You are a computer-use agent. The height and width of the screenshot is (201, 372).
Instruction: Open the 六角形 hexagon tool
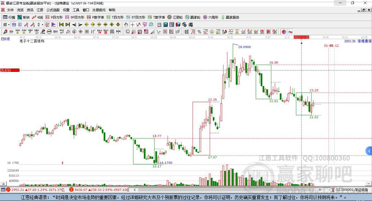(x=211, y=17)
